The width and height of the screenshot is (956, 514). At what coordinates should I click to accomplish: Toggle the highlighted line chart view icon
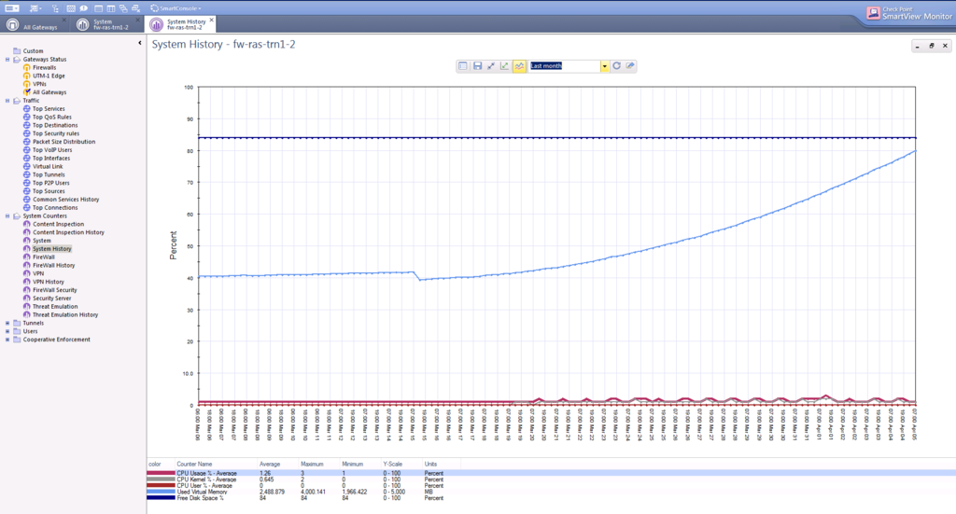click(519, 66)
